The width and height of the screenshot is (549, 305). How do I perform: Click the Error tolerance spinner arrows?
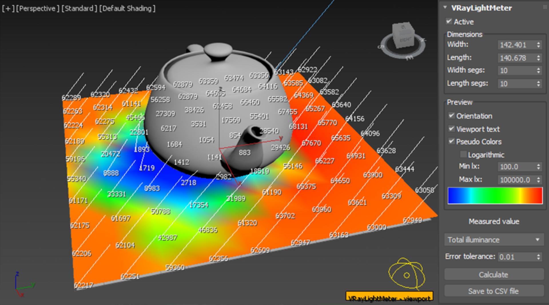539,257
